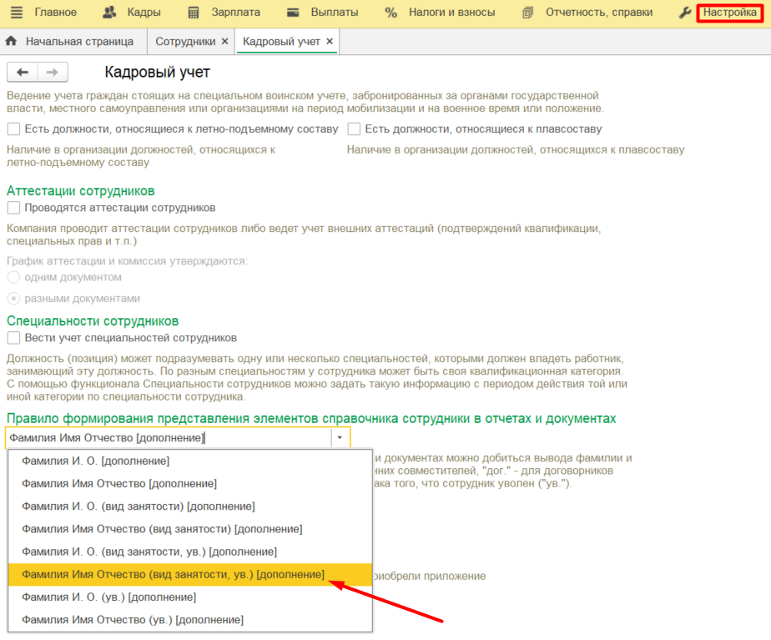Enable плавсостав positions checkbox
The height and width of the screenshot is (640, 771).
tap(354, 129)
